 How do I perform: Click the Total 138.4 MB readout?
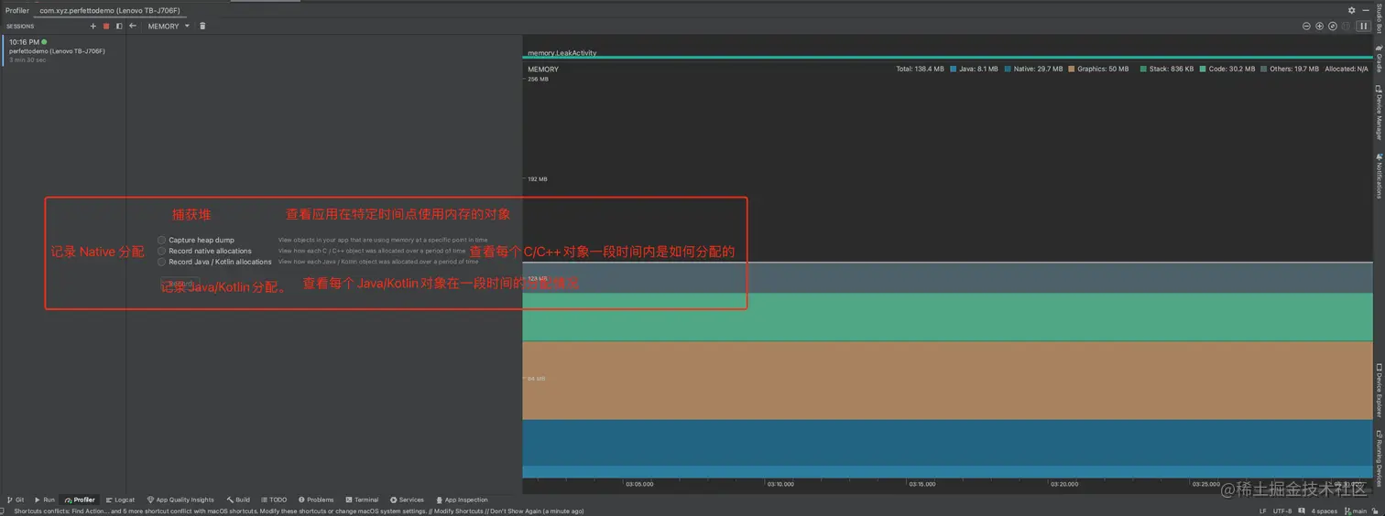click(x=920, y=69)
